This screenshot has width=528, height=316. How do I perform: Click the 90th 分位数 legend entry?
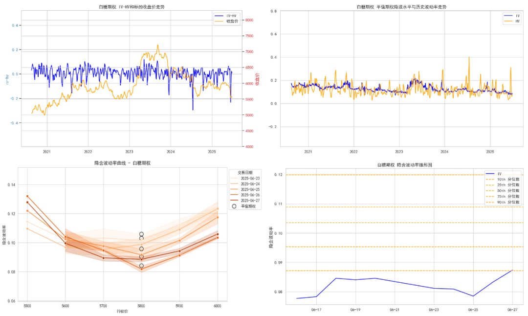click(x=503, y=203)
